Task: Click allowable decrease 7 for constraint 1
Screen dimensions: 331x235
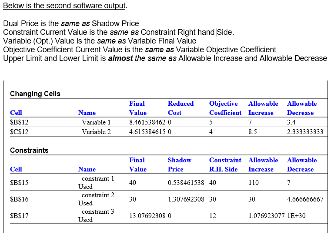Action: pos(289,183)
